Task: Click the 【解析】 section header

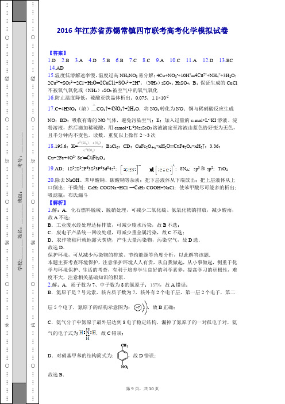Action: click(x=58, y=203)
